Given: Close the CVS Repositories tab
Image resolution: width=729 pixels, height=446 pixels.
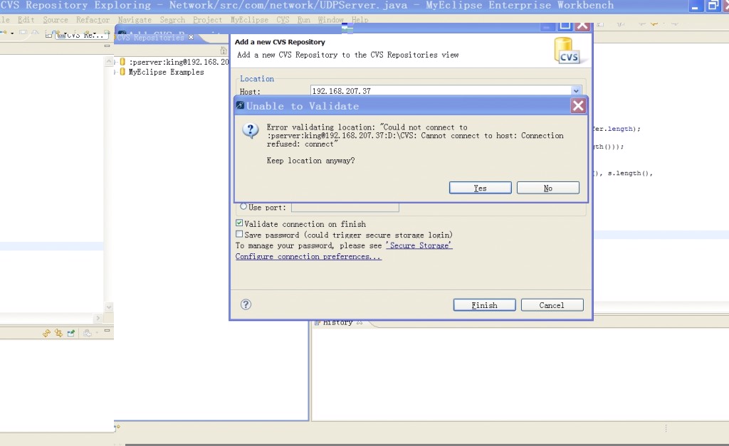Looking at the screenshot, I should (x=191, y=37).
